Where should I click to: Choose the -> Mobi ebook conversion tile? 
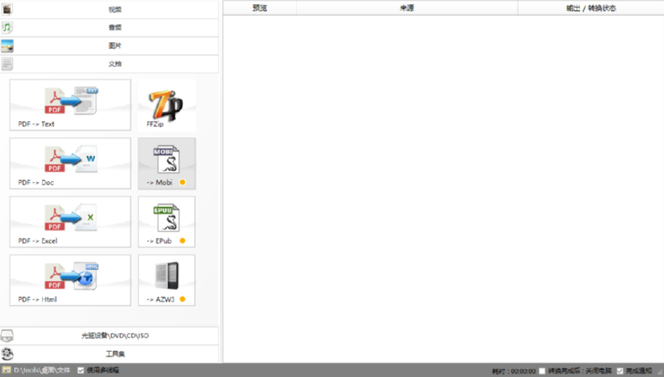167,164
